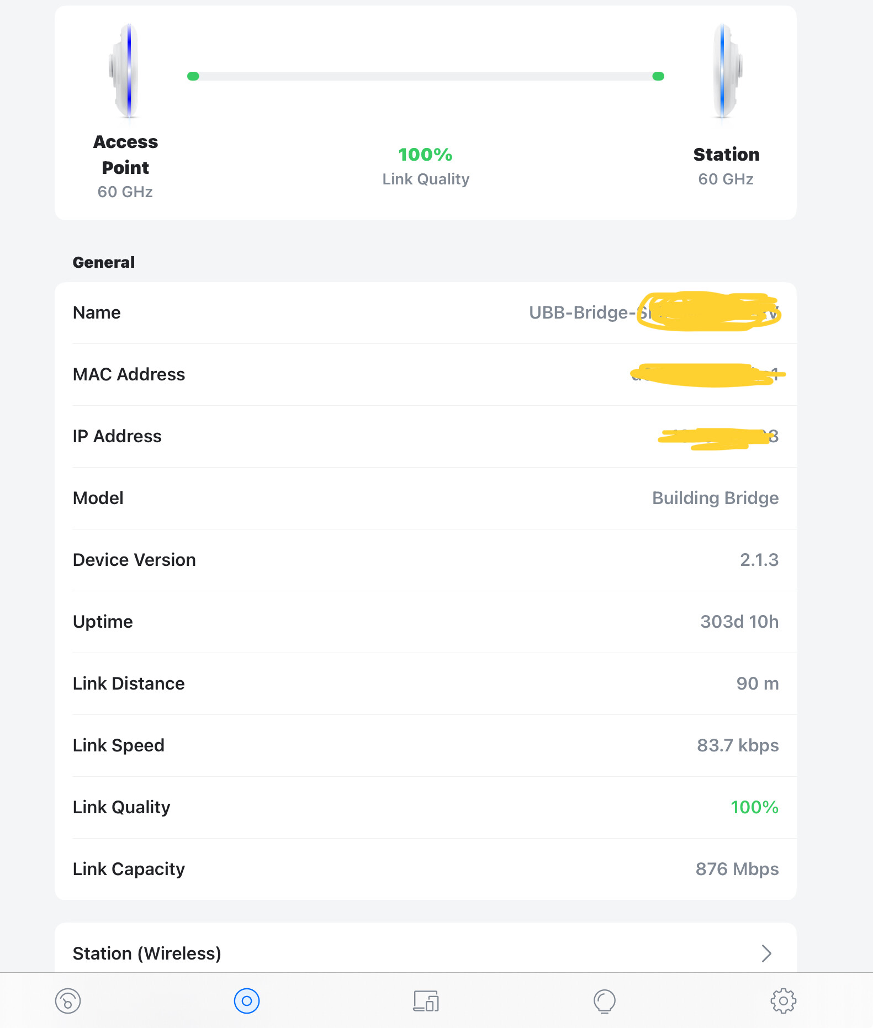Tap the Uptime 303d 10h value
The height and width of the screenshot is (1028, 873).
coord(739,622)
